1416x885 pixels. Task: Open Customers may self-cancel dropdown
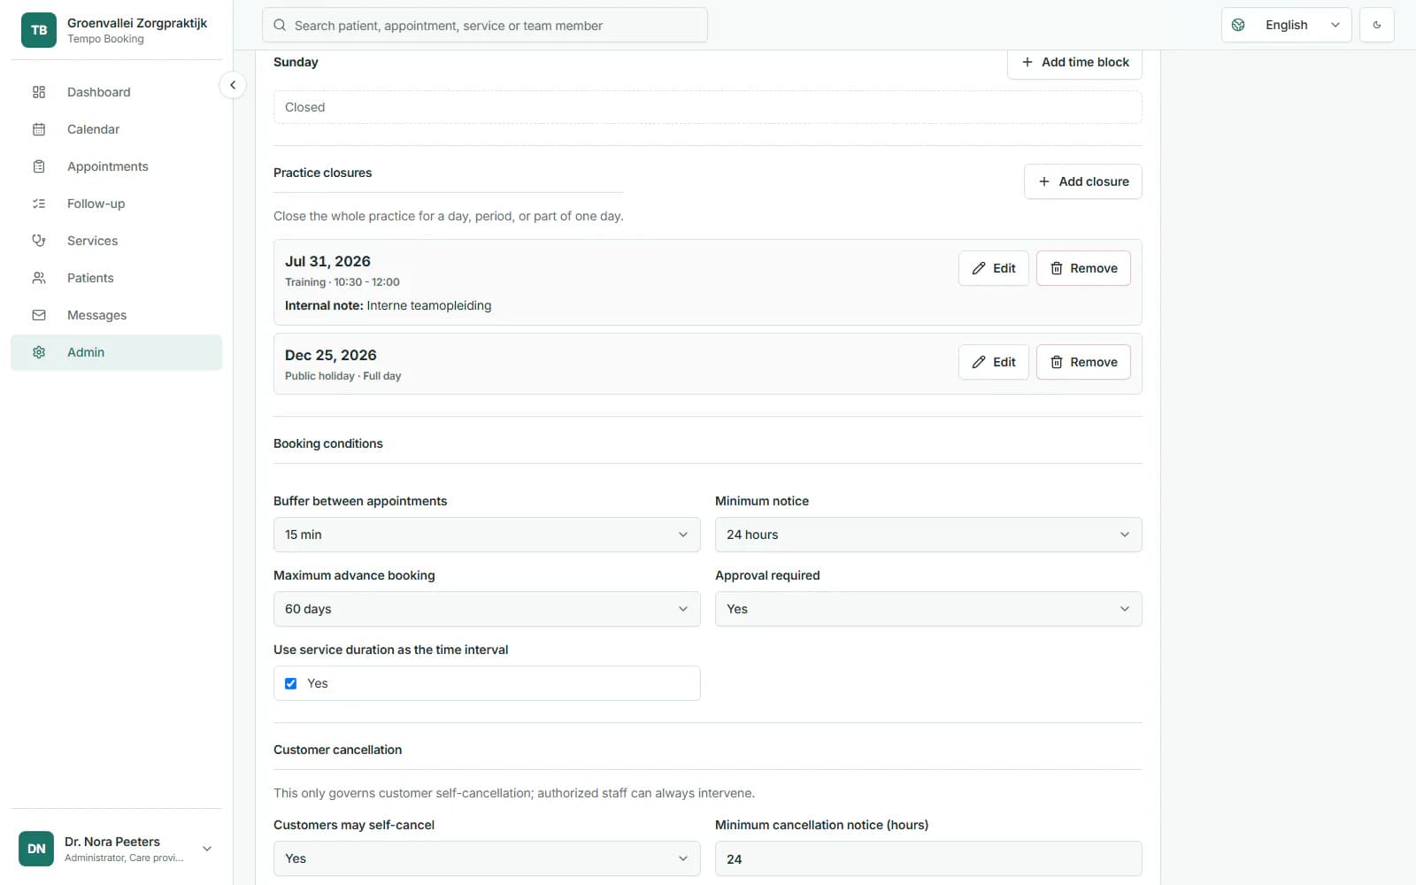click(x=487, y=858)
